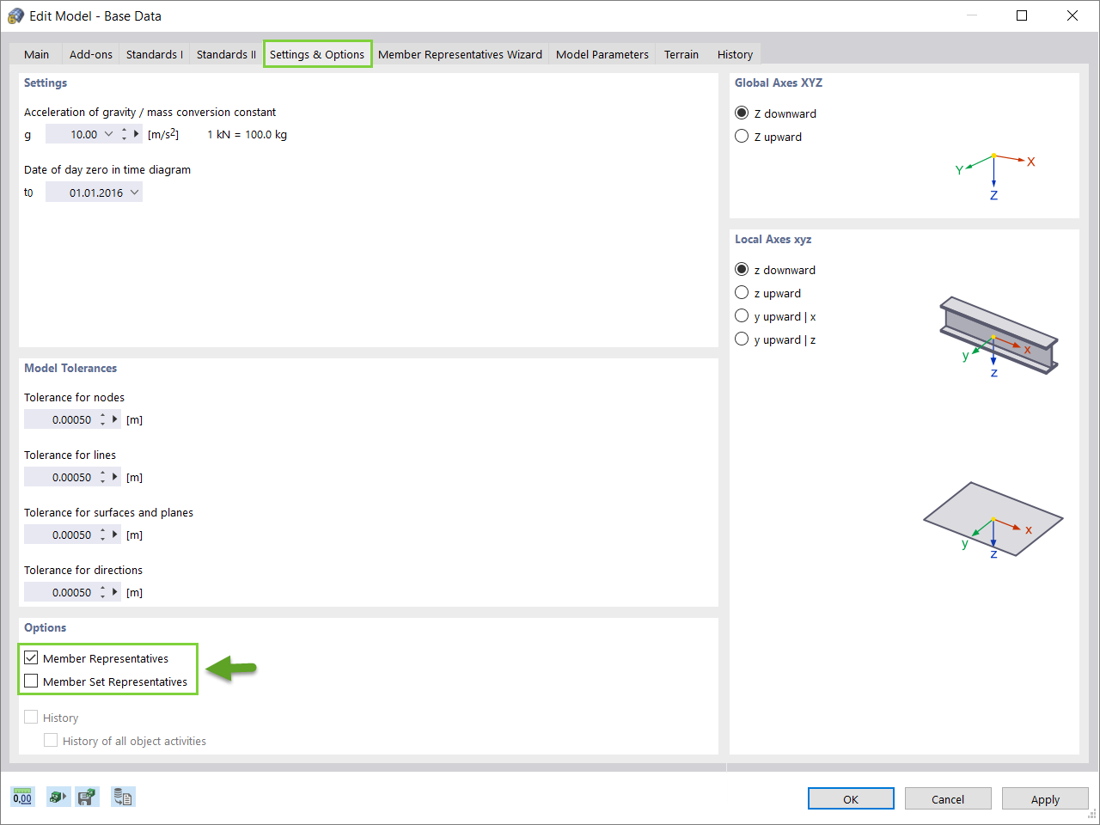Apply the current model settings

(1044, 798)
